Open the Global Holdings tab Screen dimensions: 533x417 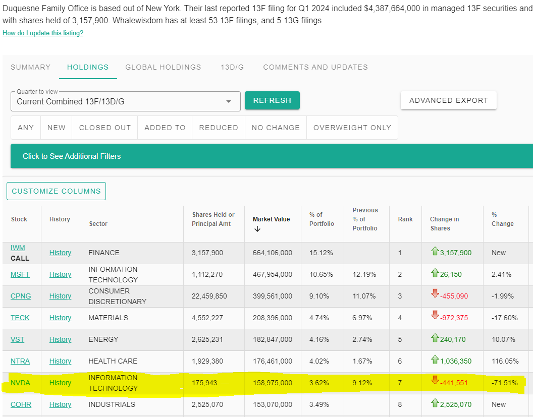click(163, 67)
